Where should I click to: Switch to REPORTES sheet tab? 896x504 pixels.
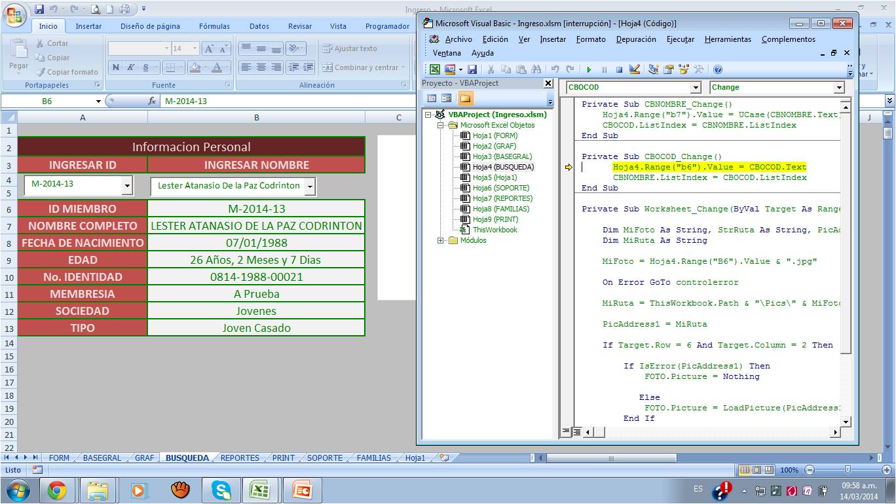coord(240,458)
